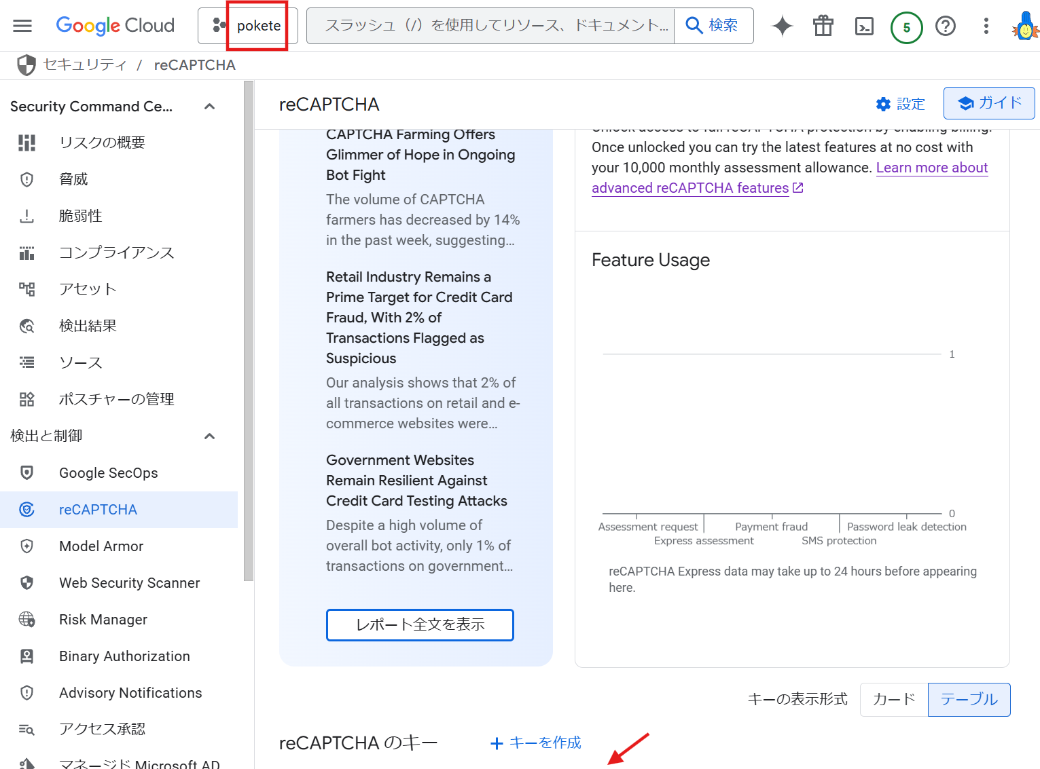Open the pokete project selector
This screenshot has height=769, width=1040.
[248, 26]
